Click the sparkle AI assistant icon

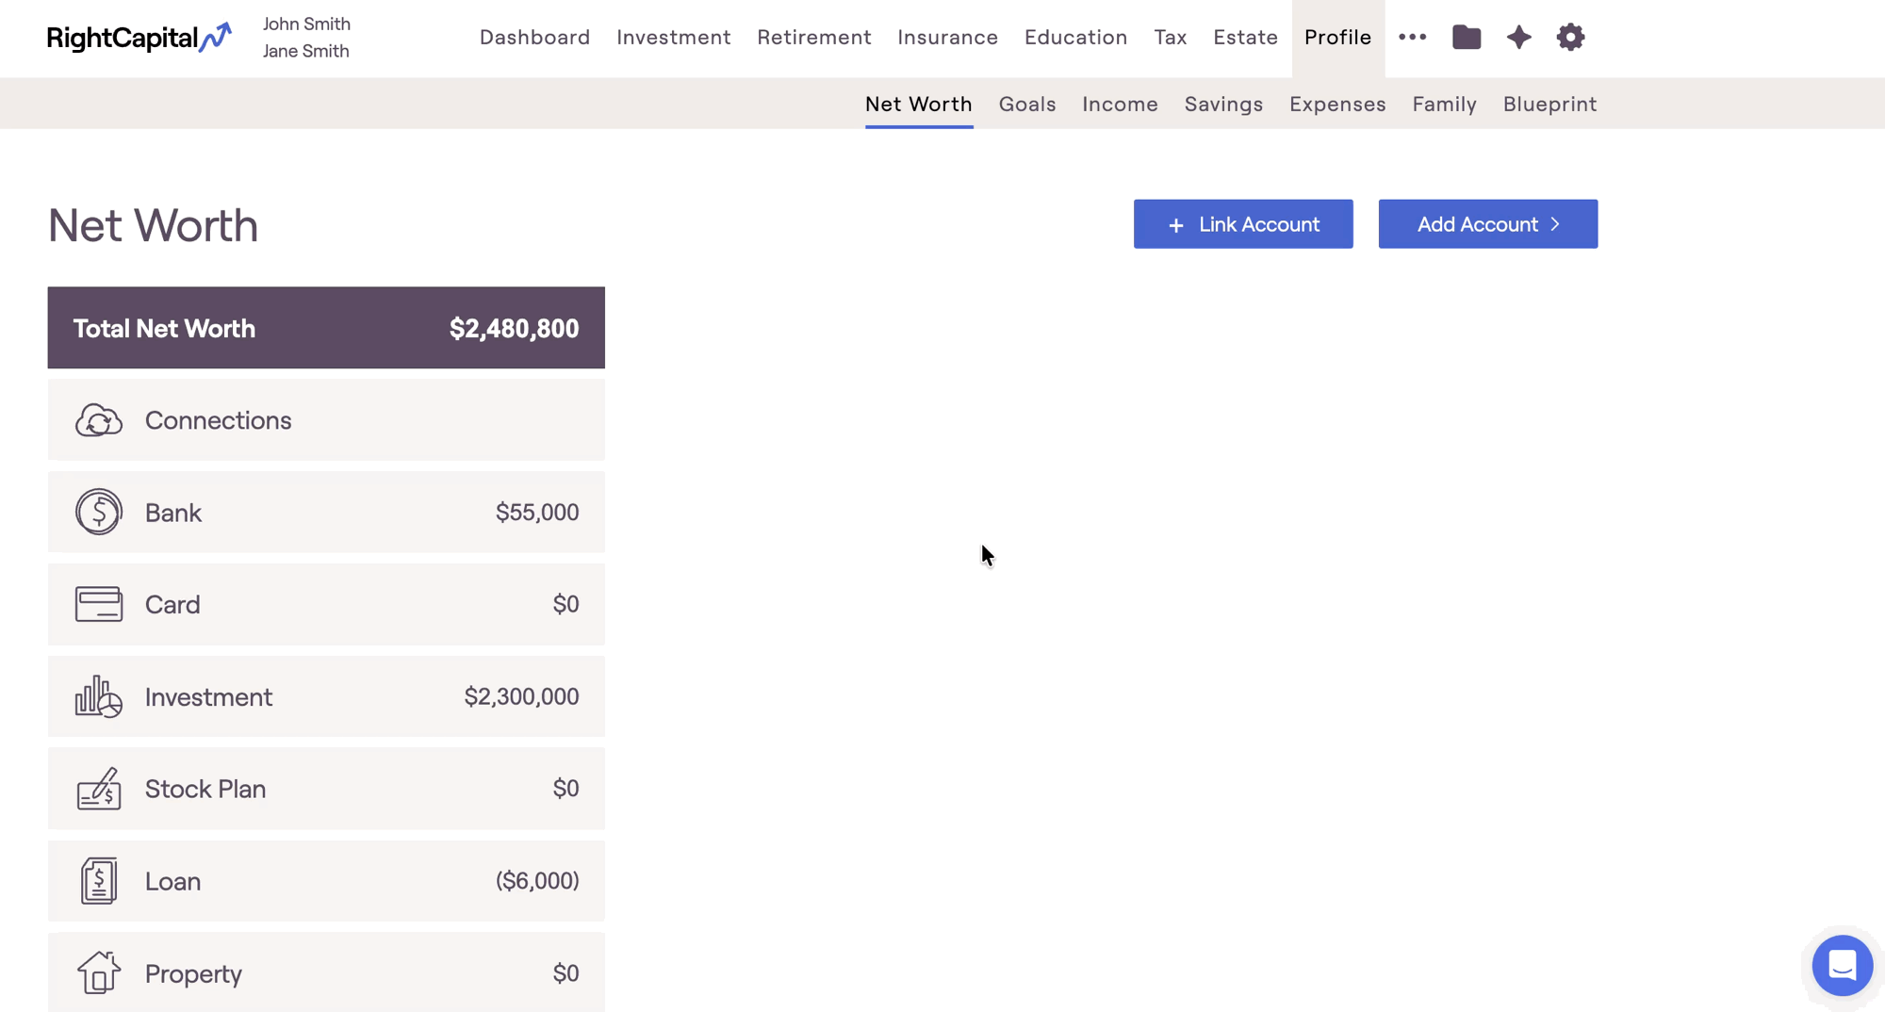(x=1518, y=38)
